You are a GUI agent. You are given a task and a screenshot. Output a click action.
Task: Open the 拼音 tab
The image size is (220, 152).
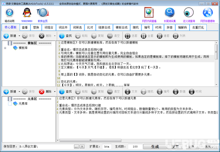tap(169, 27)
